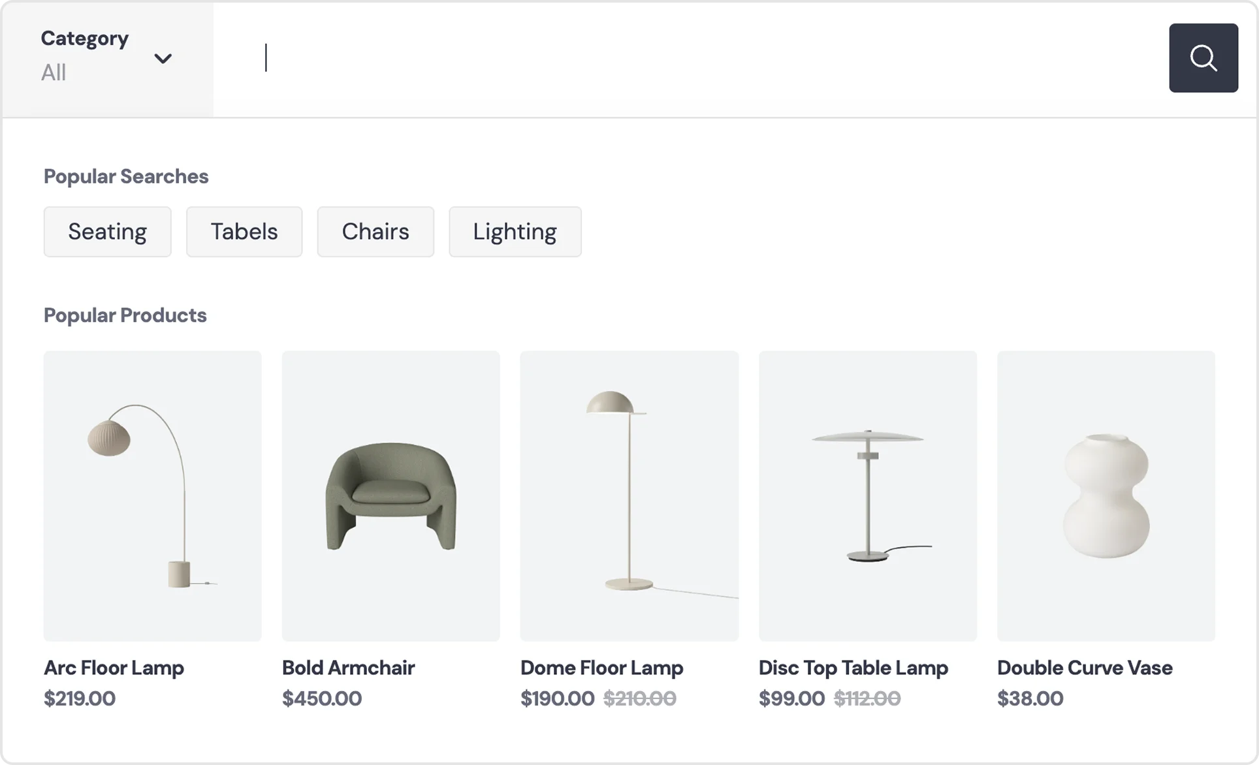Click the Arc Floor Lamp title link
Screen dimensions: 1259x765
pos(114,668)
